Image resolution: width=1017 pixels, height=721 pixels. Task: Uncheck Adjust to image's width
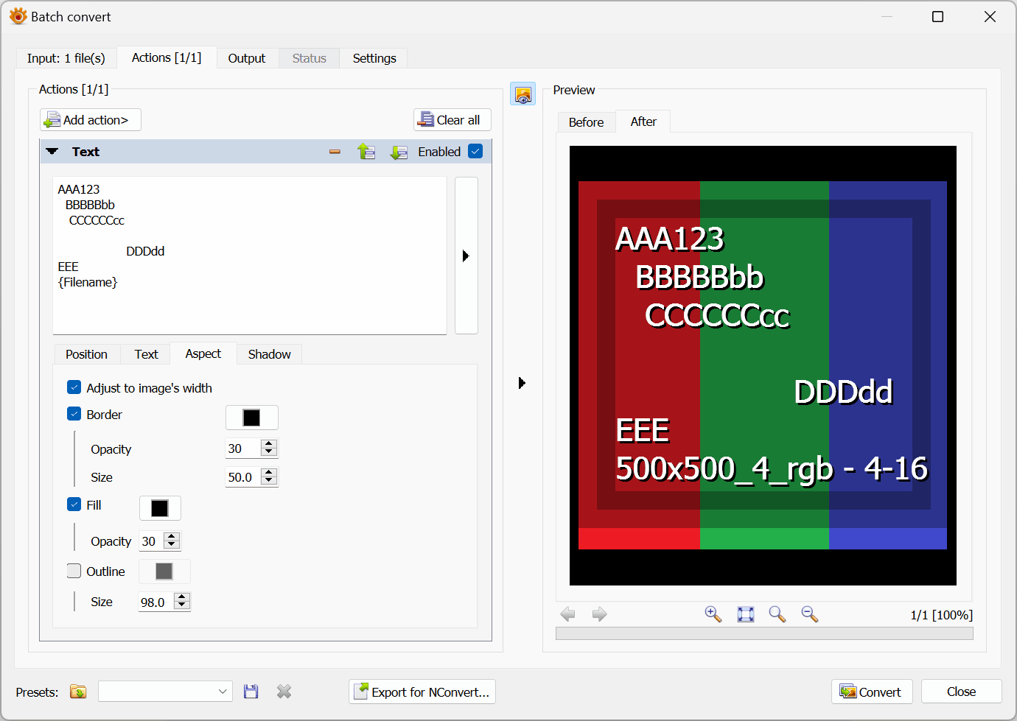pos(74,387)
